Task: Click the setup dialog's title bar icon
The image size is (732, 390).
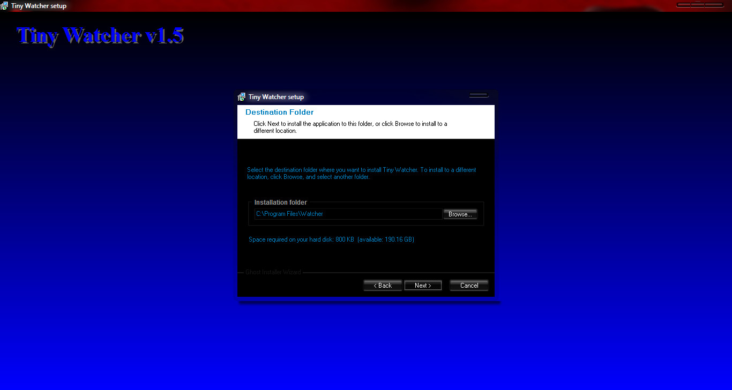Action: coord(242,97)
